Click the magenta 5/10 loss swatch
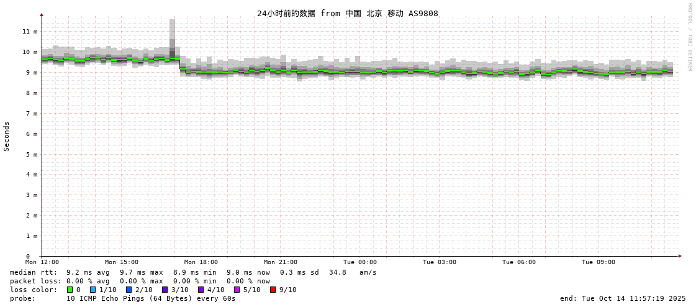 coord(237,290)
